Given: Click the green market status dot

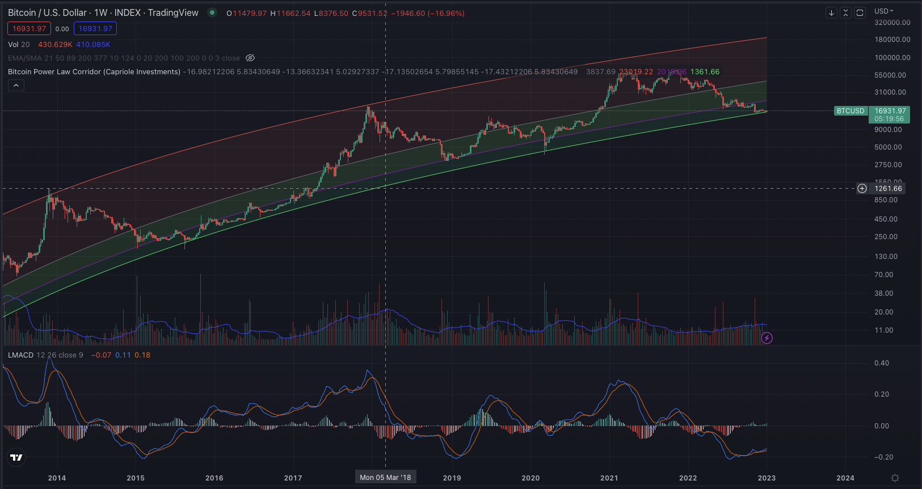Looking at the screenshot, I should point(212,12).
